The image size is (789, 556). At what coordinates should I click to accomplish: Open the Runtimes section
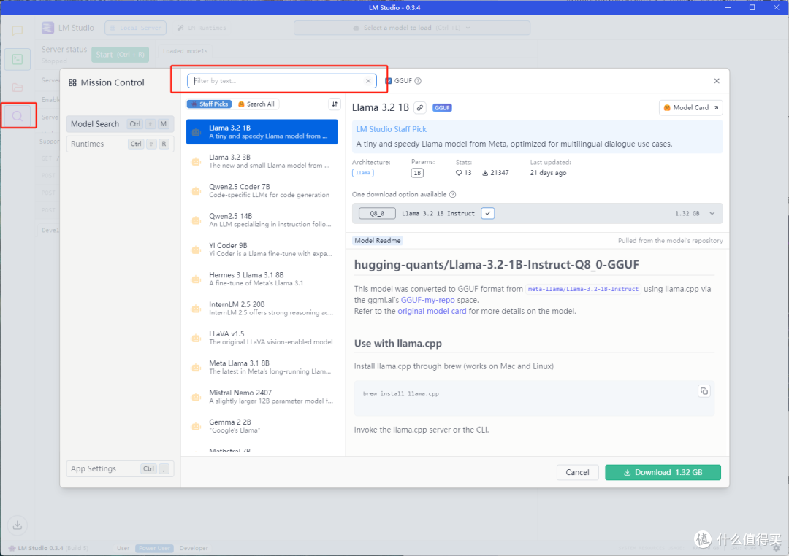click(88, 144)
